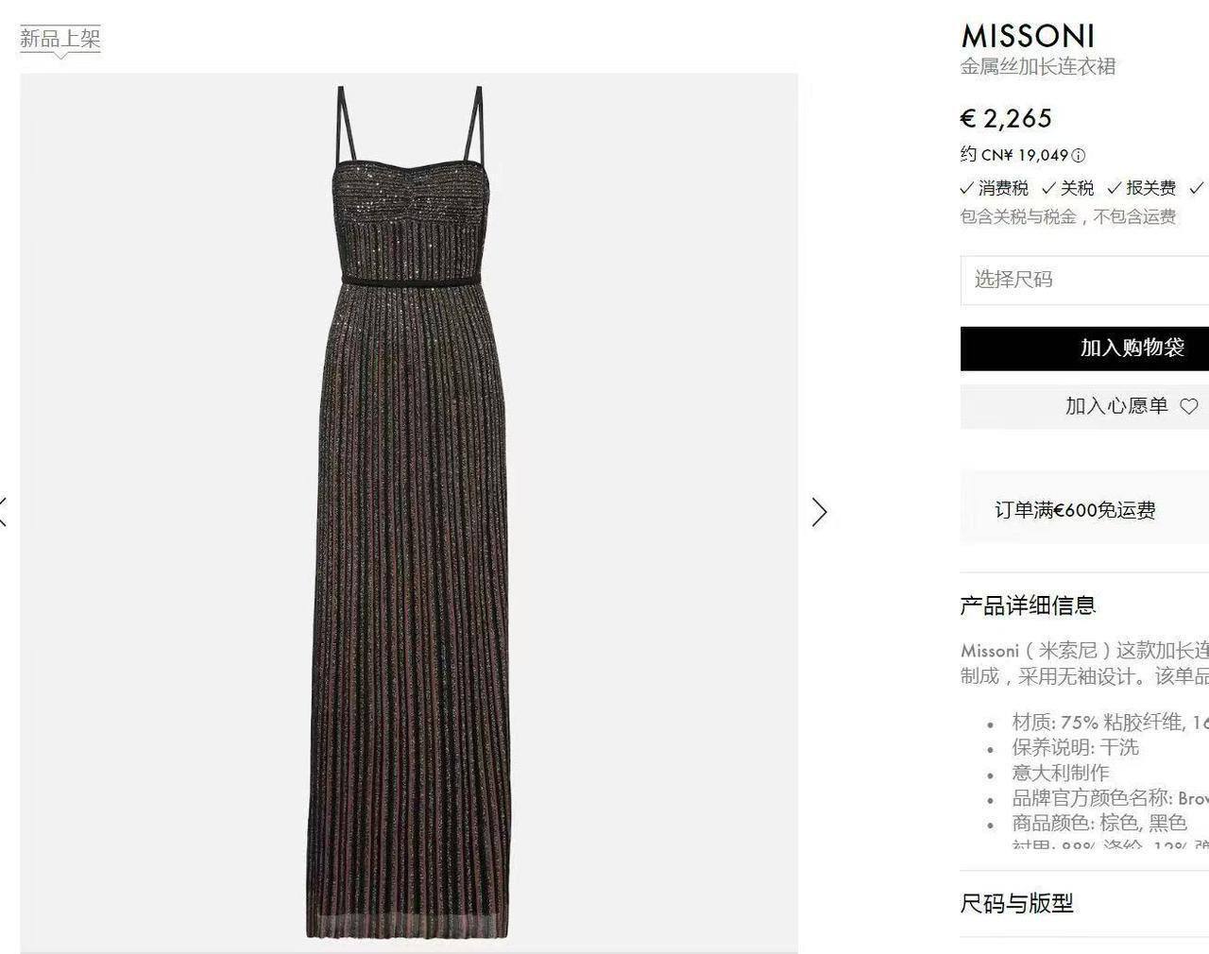Add item with 加入购物袋 button

(1084, 348)
